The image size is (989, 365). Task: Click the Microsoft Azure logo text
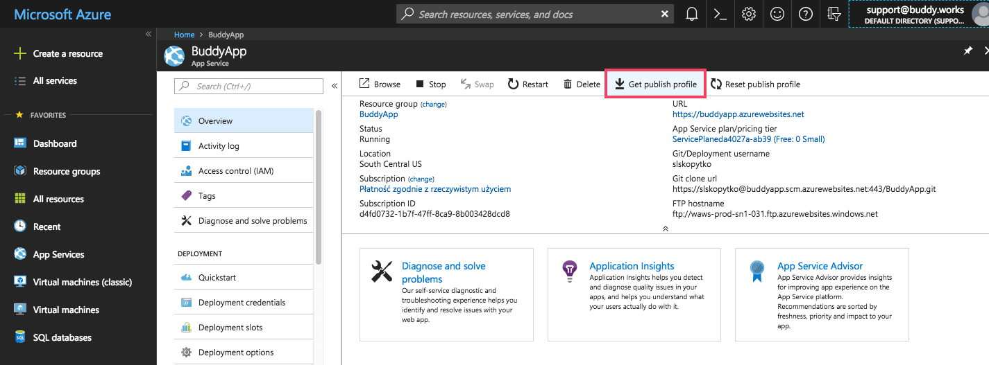[x=62, y=14]
